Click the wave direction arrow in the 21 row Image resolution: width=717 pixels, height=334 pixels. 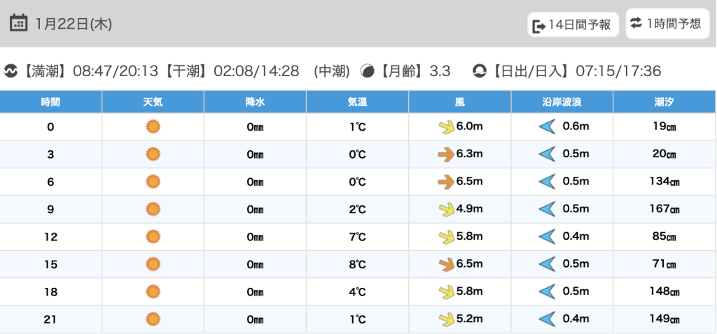[x=547, y=319]
